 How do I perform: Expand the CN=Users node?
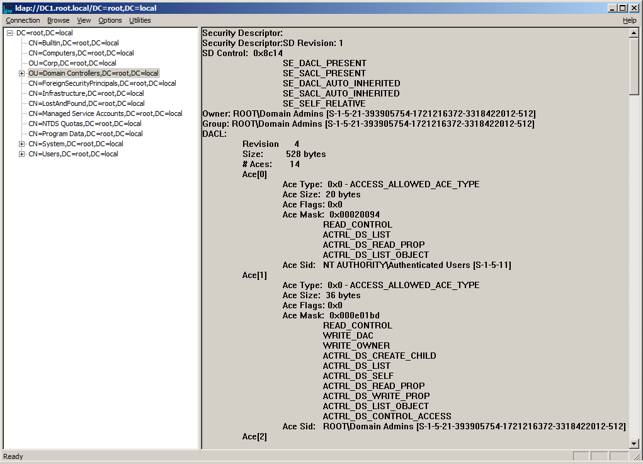(x=21, y=154)
